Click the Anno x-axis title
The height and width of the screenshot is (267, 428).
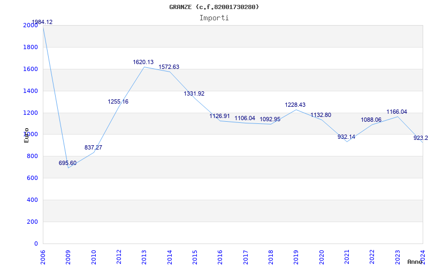(415, 262)
